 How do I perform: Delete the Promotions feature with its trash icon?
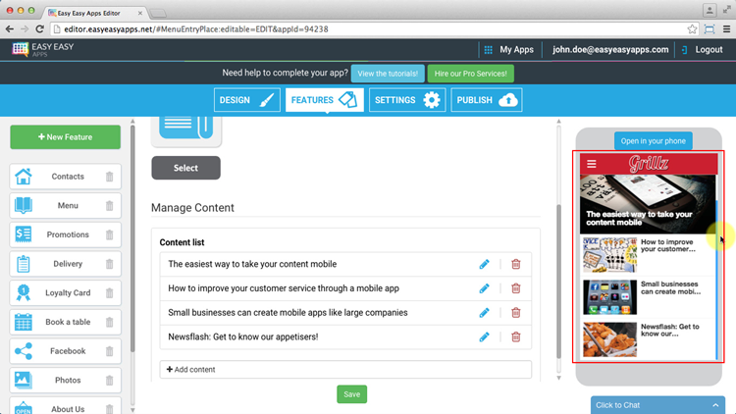[x=109, y=234]
